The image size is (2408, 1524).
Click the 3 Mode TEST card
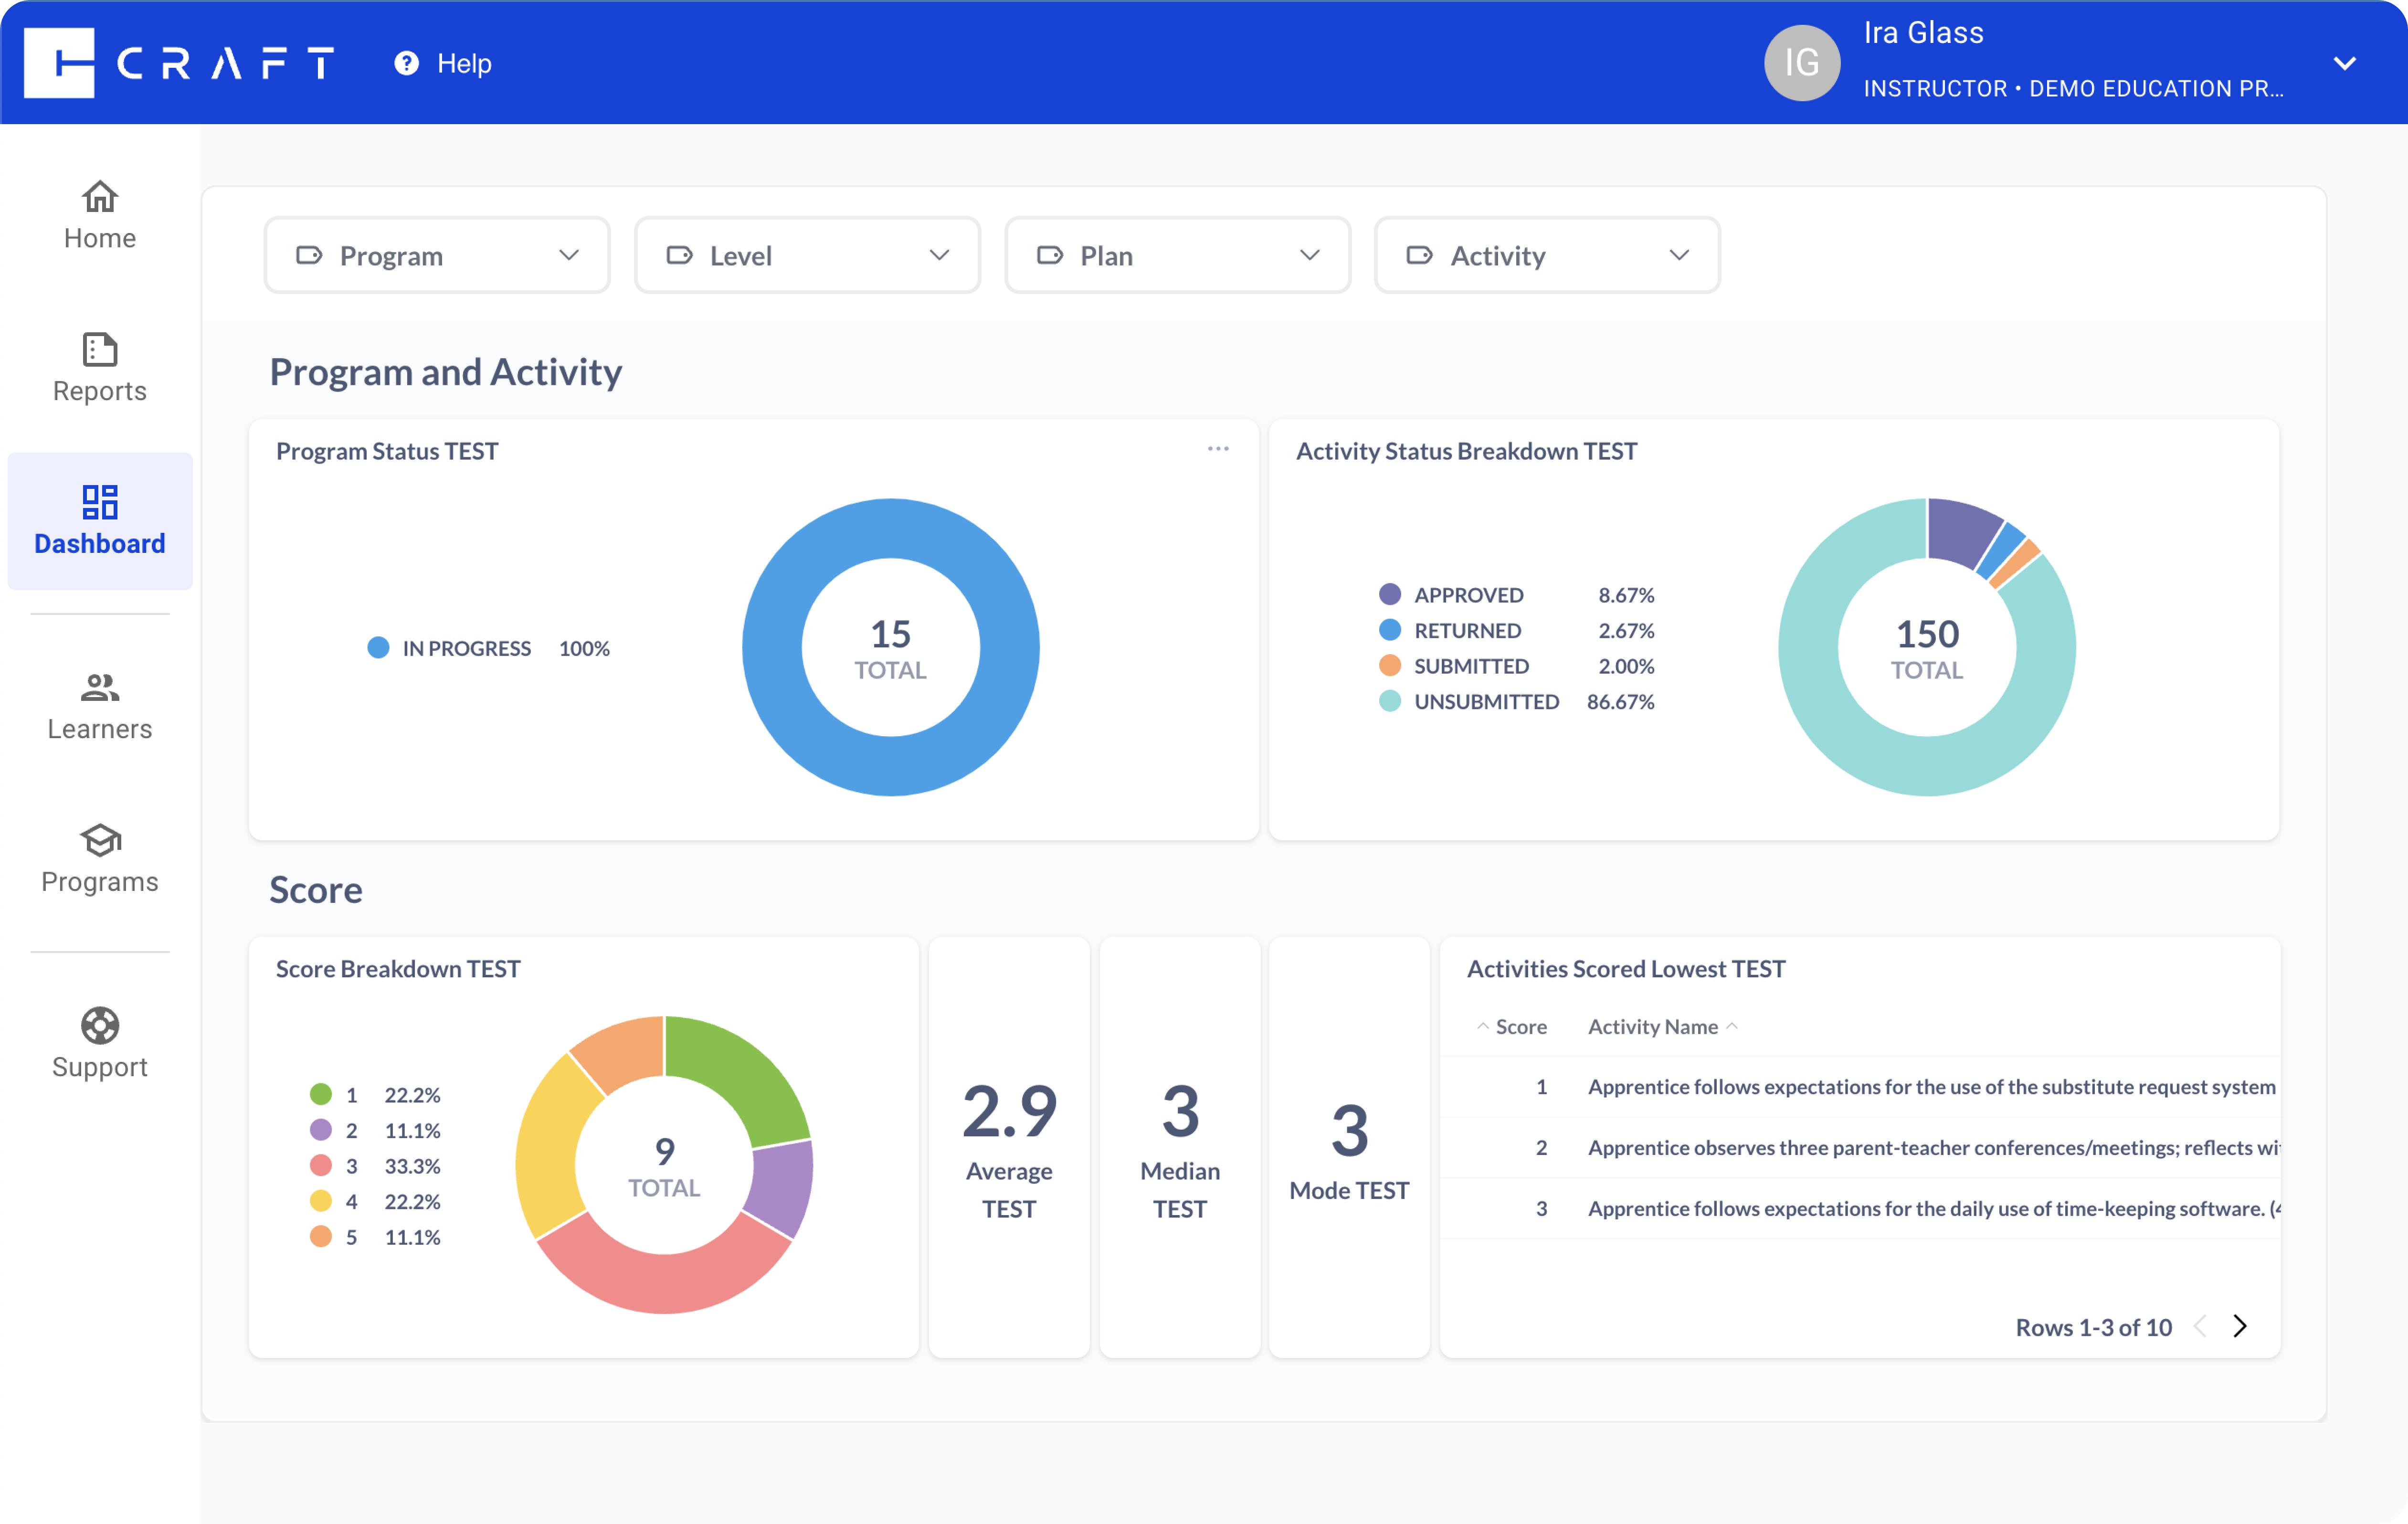[1349, 1148]
